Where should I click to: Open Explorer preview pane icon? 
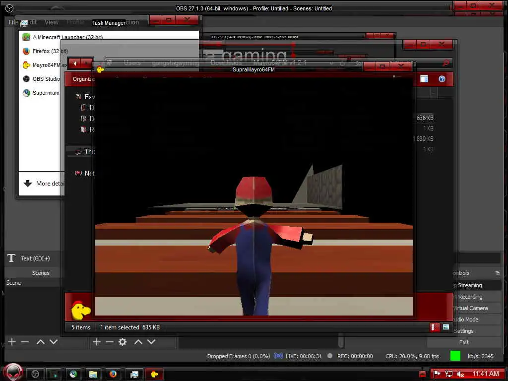[x=424, y=79]
